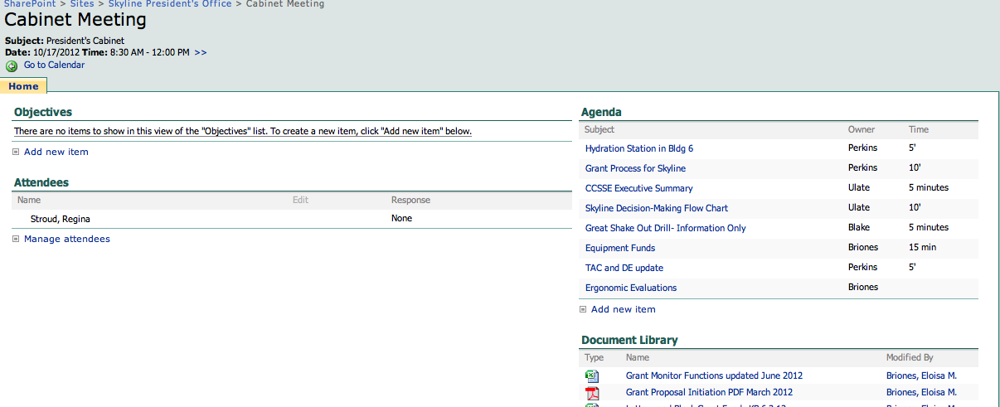This screenshot has height=407, width=1000.
Task: Click the small icon beside Manage attendees
Action: [16, 240]
